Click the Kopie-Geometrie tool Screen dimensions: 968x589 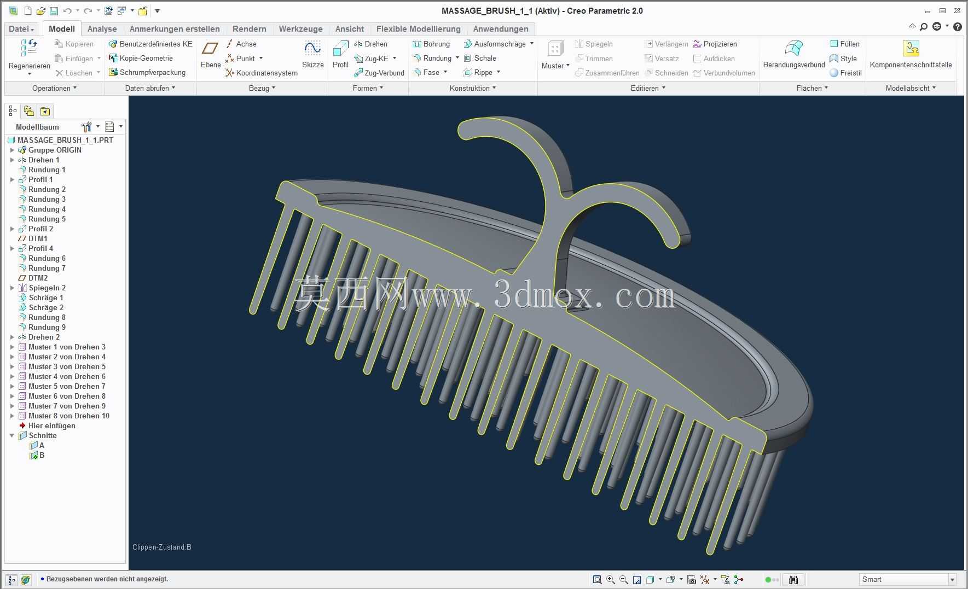(x=141, y=58)
